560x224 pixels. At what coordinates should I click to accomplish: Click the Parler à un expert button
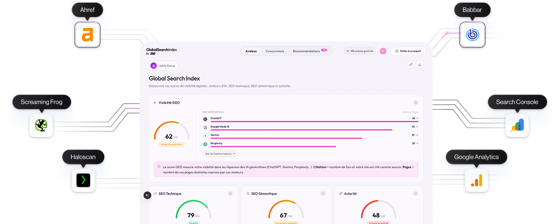[x=408, y=51]
